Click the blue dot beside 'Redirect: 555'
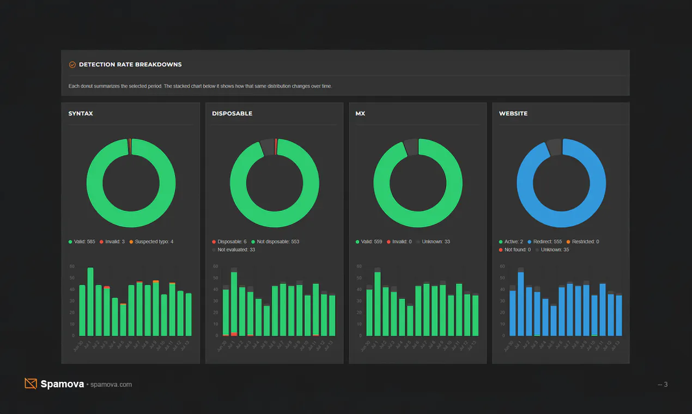Image resolution: width=692 pixels, height=414 pixels. coord(530,242)
